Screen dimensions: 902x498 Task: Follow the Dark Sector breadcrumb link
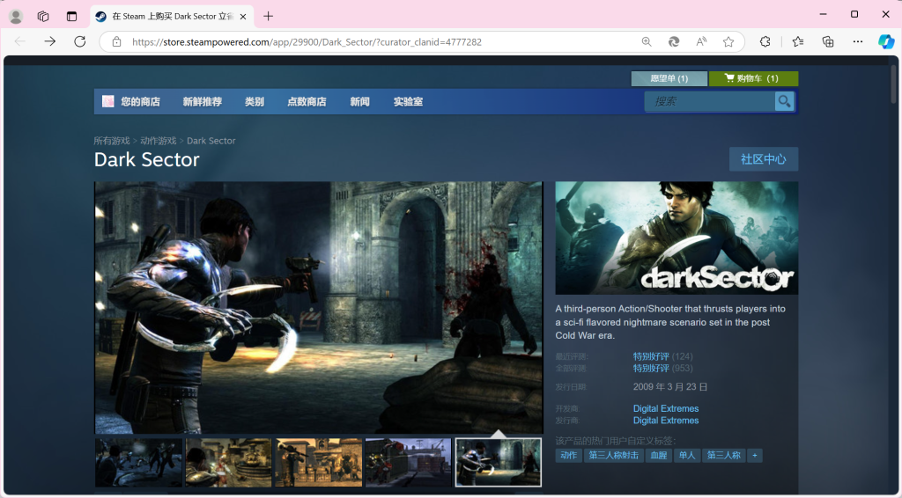pyautogui.click(x=211, y=141)
